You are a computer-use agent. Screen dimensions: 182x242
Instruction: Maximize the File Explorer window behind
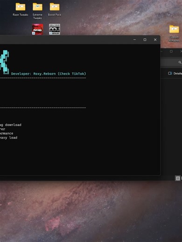coord(171,51)
